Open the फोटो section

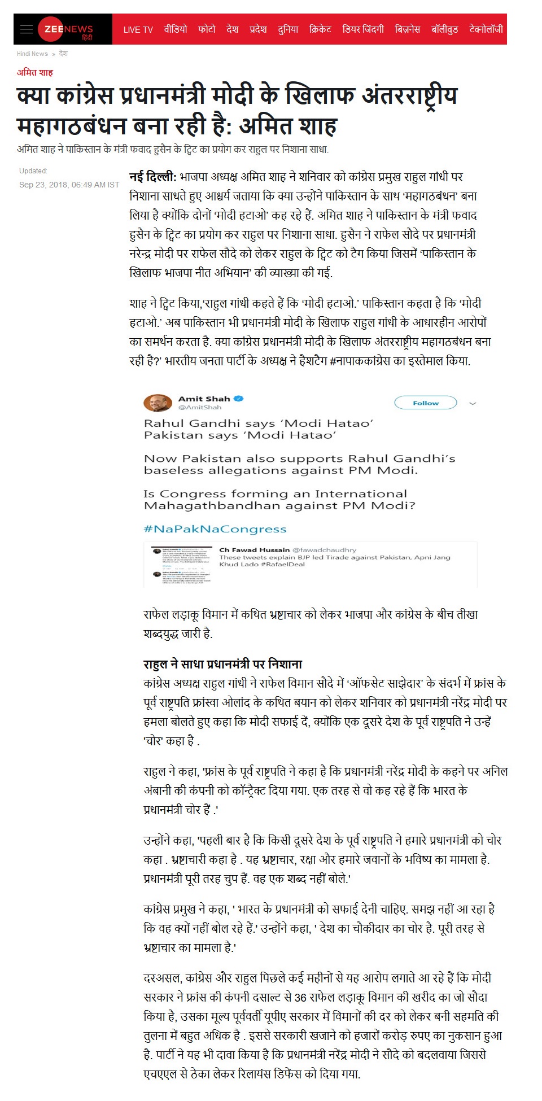click(207, 29)
